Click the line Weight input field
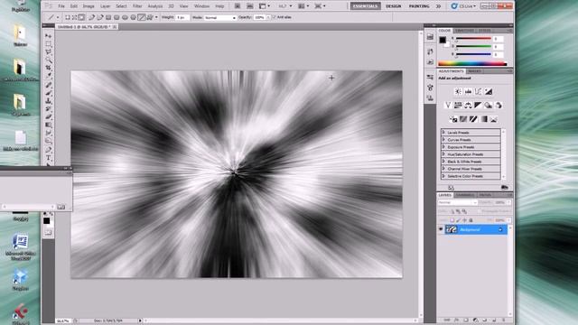578x325 pixels. pos(182,17)
